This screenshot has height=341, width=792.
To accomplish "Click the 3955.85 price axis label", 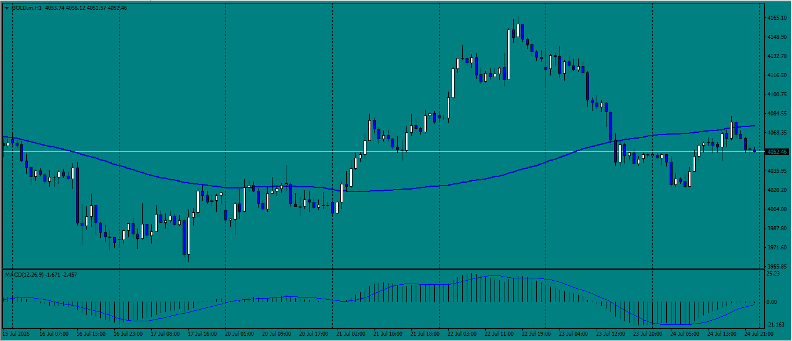I will pos(776,267).
